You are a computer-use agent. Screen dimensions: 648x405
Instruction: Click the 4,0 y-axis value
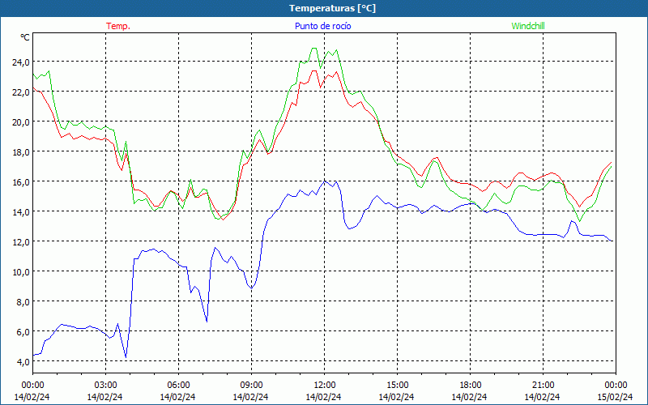point(23,361)
